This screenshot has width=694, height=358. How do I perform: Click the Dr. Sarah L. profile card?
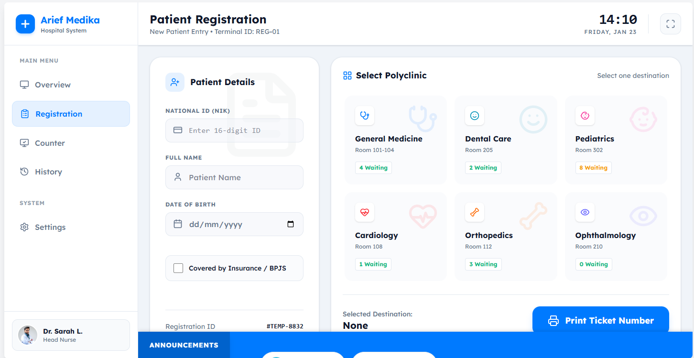tap(71, 335)
